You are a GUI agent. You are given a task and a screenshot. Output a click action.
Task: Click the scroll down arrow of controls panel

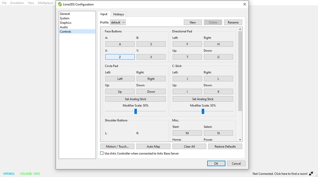pyautogui.click(x=240, y=139)
